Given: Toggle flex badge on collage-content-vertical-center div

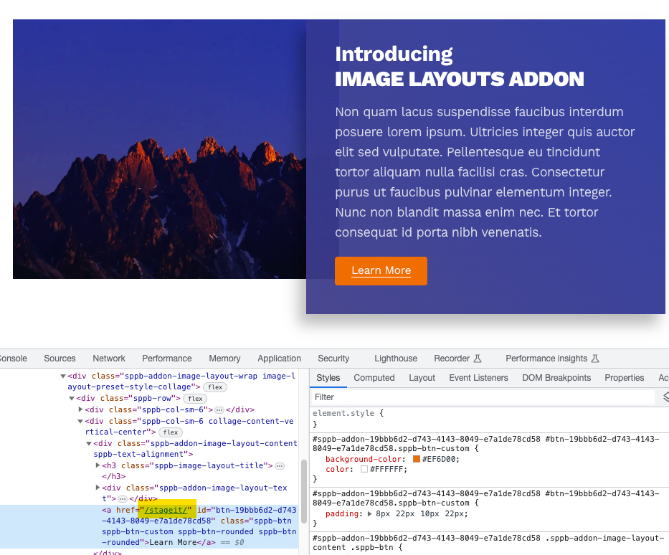Looking at the screenshot, I should point(170,432).
